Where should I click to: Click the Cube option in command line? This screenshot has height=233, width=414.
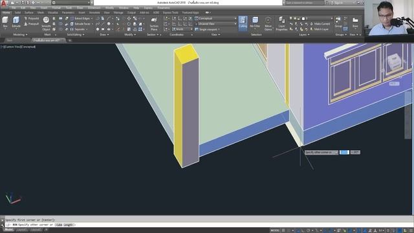pos(59,225)
